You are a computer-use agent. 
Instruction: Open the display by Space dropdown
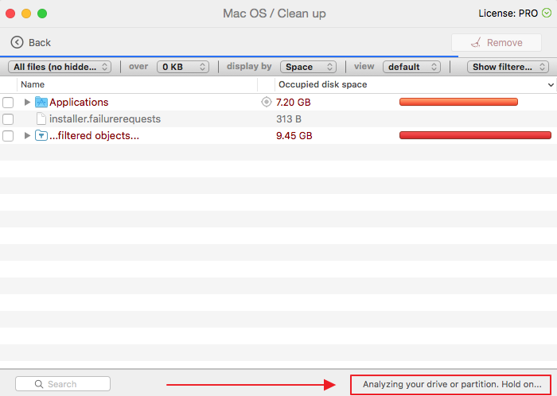tap(308, 67)
